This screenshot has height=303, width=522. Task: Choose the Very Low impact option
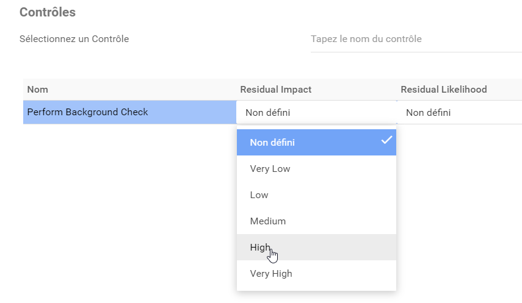click(x=270, y=169)
